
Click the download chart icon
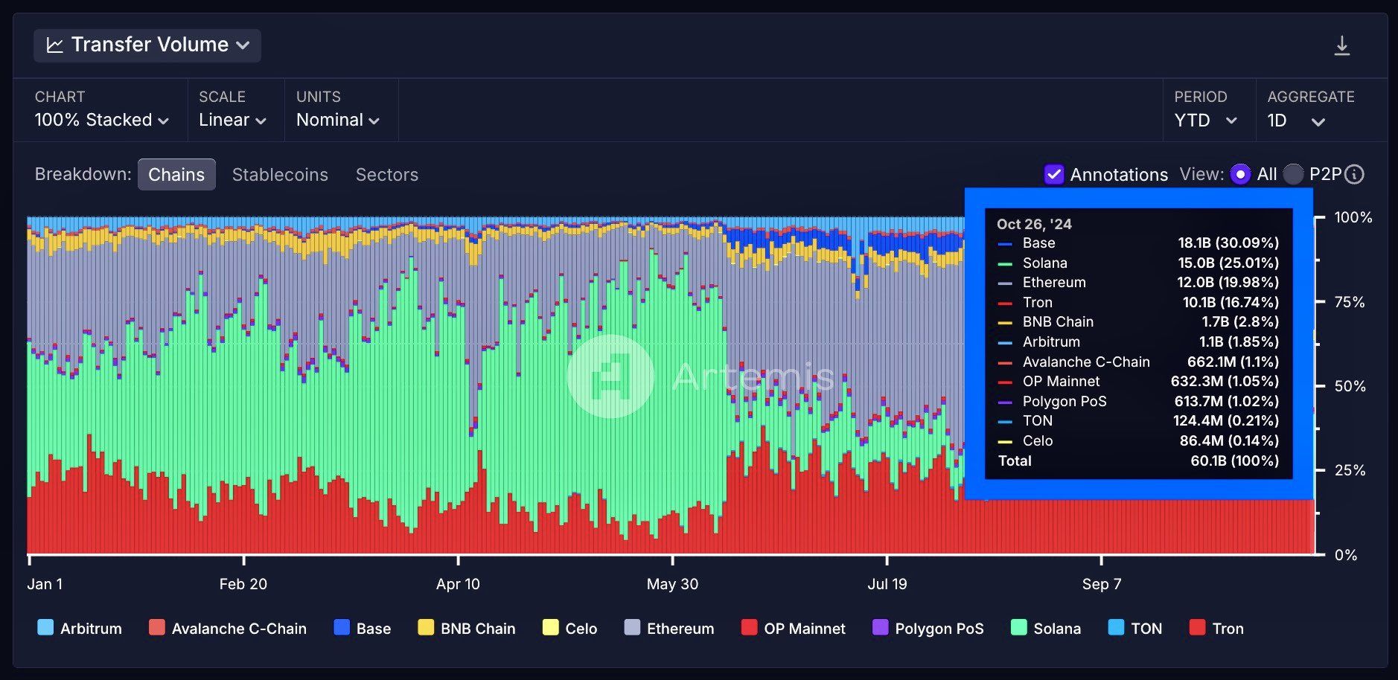coord(1341,46)
